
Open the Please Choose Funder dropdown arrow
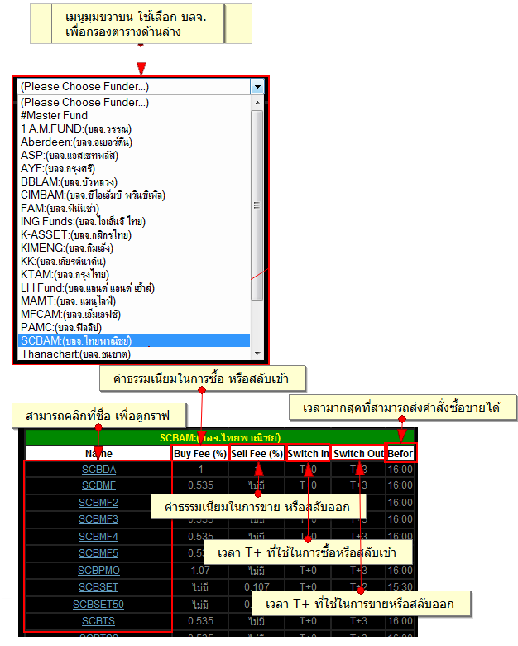[x=257, y=86]
